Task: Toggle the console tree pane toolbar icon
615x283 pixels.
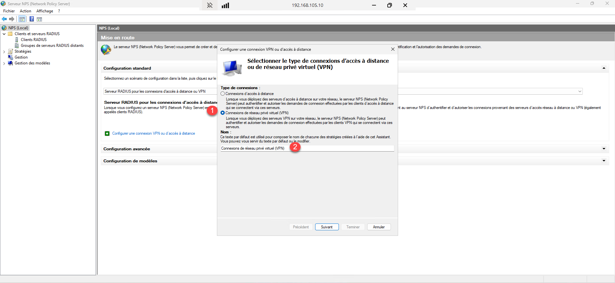Action: tap(22, 19)
